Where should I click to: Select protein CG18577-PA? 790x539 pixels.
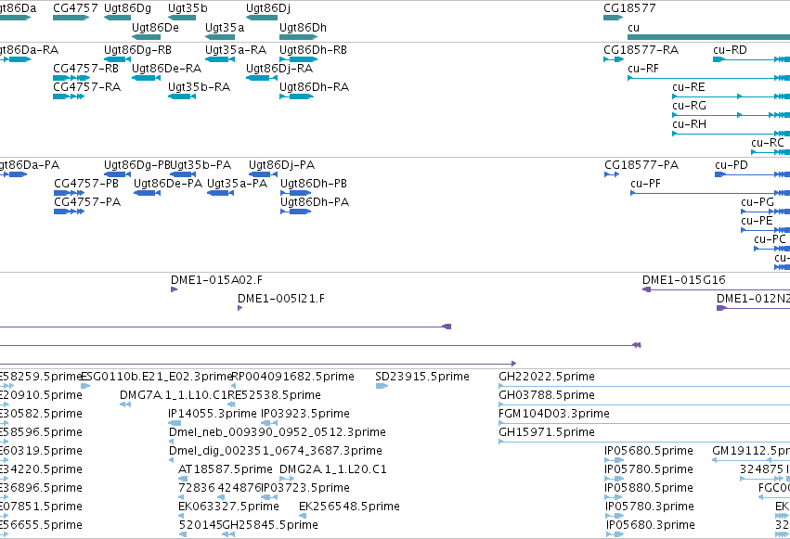[x=612, y=174]
